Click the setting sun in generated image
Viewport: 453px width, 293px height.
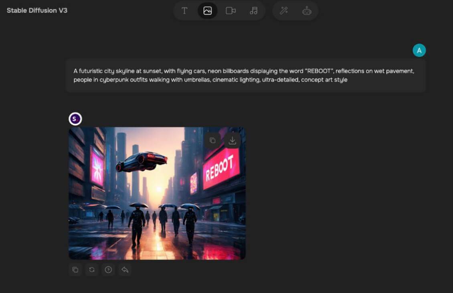pos(158,188)
